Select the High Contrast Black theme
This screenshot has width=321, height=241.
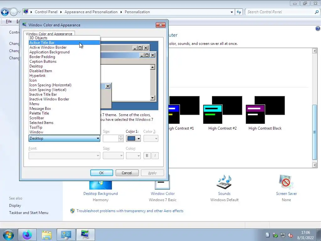(265, 113)
